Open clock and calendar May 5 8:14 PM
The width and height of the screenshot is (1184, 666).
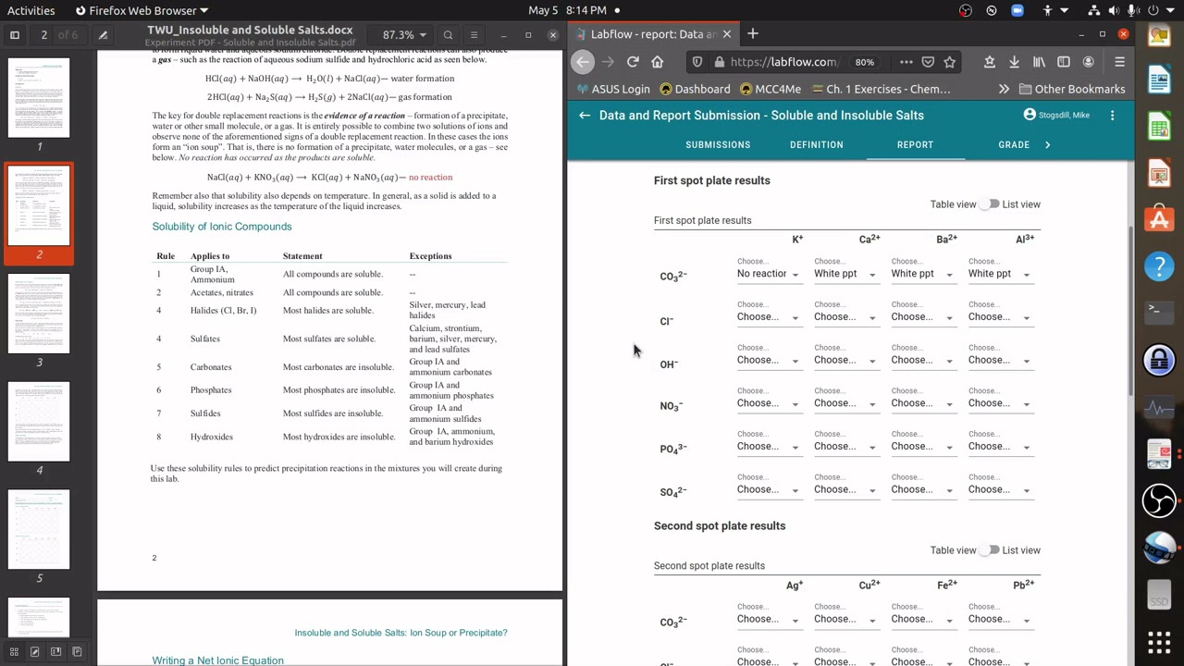click(x=567, y=10)
